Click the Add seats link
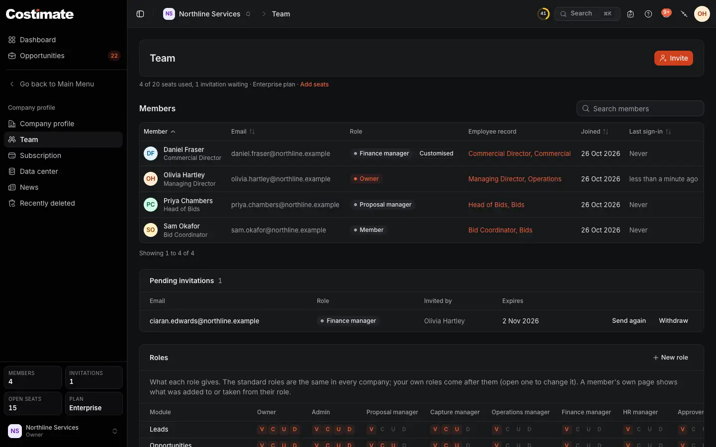 (314, 84)
